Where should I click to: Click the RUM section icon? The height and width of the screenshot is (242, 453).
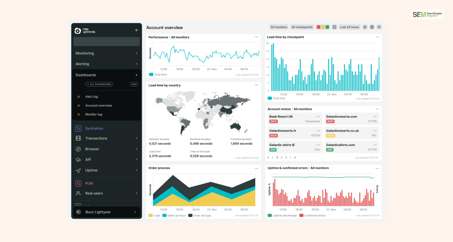coord(78,183)
